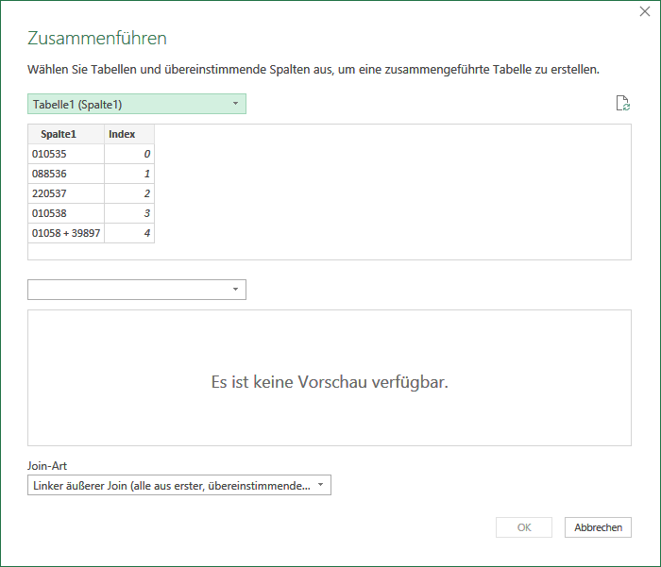Click Index cell with value 4
Image resolution: width=661 pixels, height=567 pixels.
point(129,233)
